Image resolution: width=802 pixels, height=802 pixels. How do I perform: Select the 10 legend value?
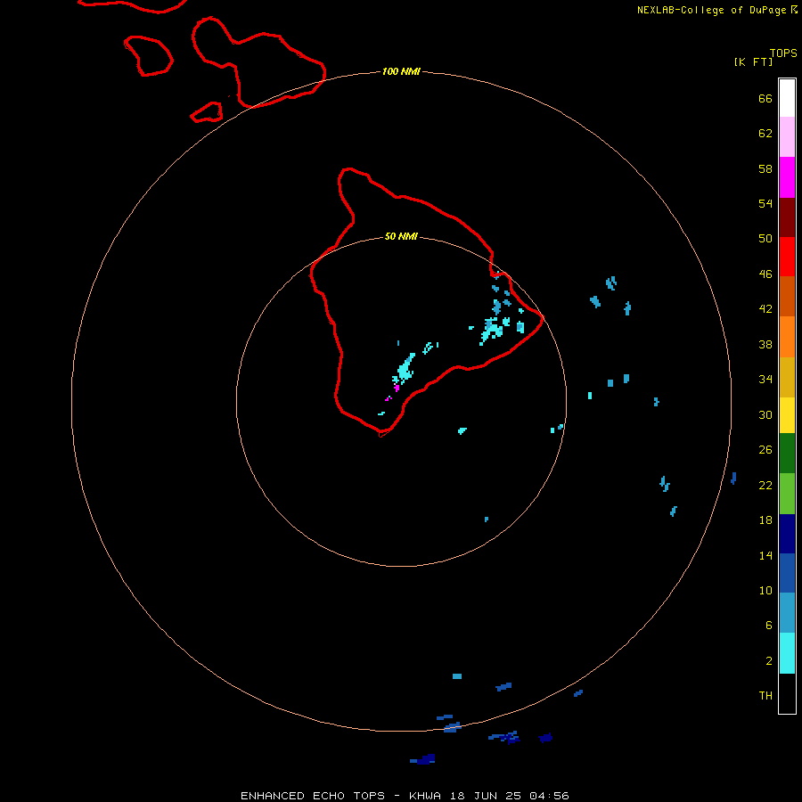point(765,590)
